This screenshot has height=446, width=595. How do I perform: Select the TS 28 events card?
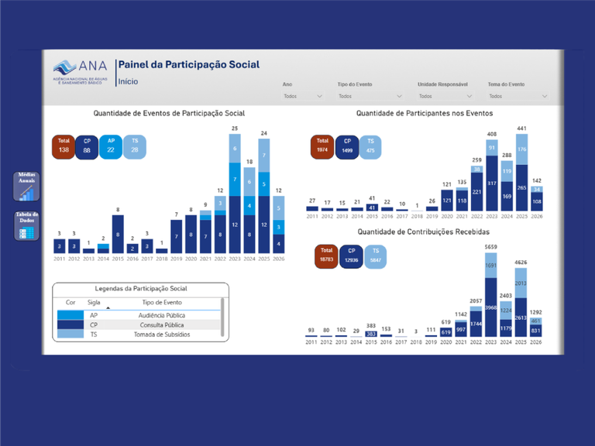pyautogui.click(x=135, y=147)
